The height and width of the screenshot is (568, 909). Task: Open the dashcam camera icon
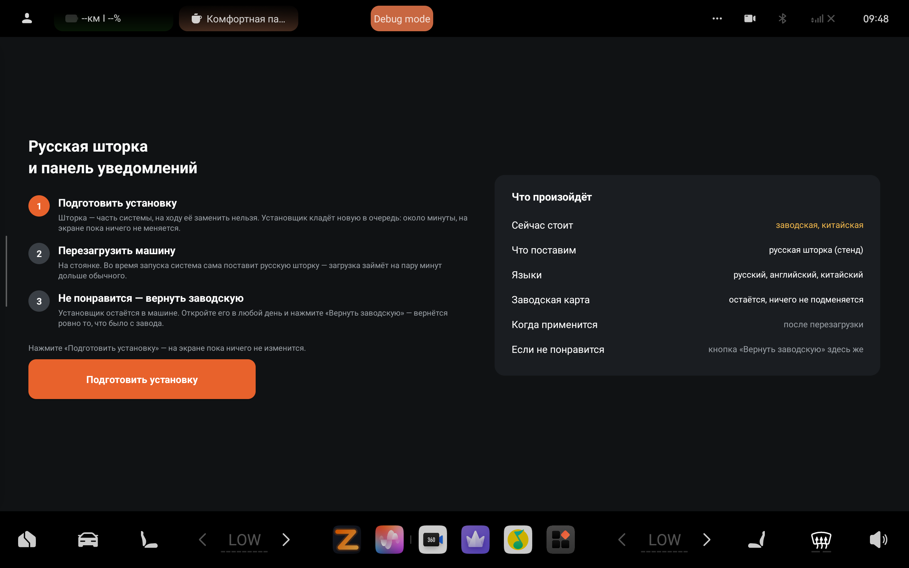(750, 18)
